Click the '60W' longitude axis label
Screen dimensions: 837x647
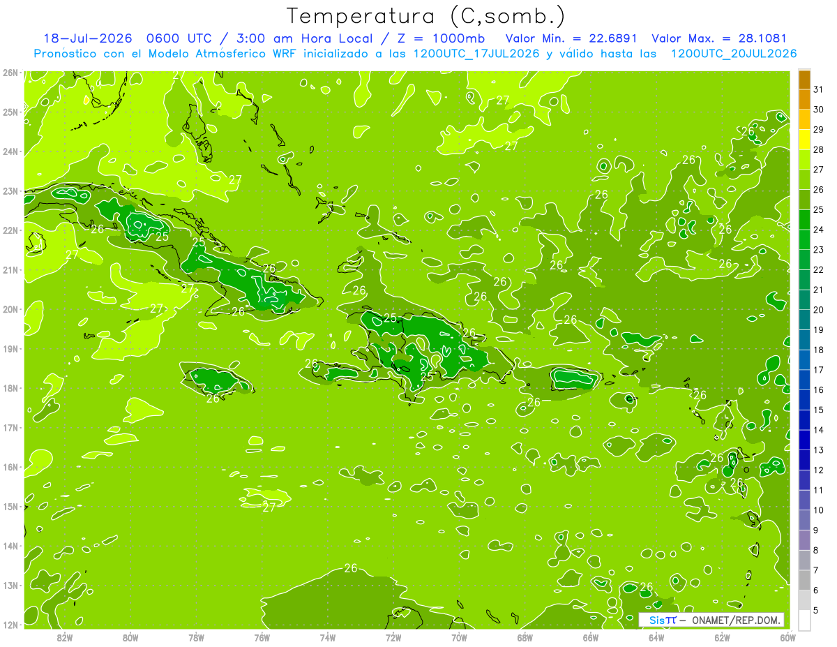click(x=788, y=637)
